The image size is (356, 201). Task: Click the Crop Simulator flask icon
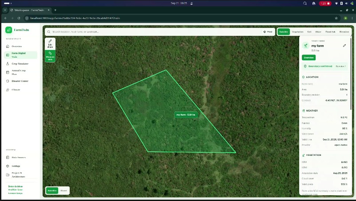[8, 64]
